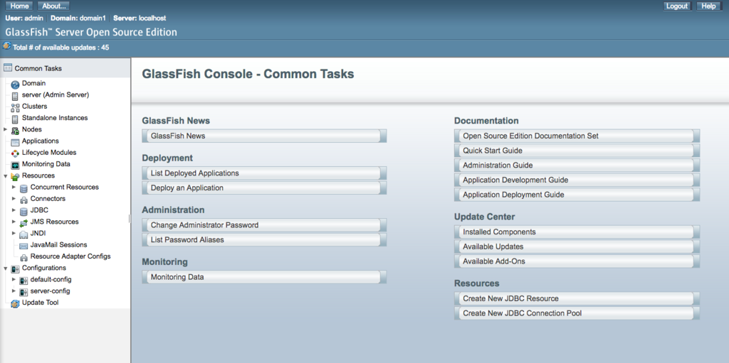Click the Standalone Instances icon

[x=15, y=119]
